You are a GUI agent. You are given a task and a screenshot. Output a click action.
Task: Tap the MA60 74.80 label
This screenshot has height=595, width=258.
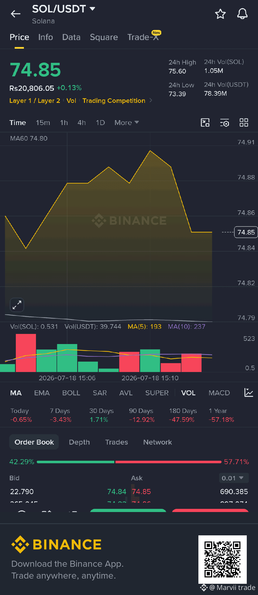tap(29, 138)
